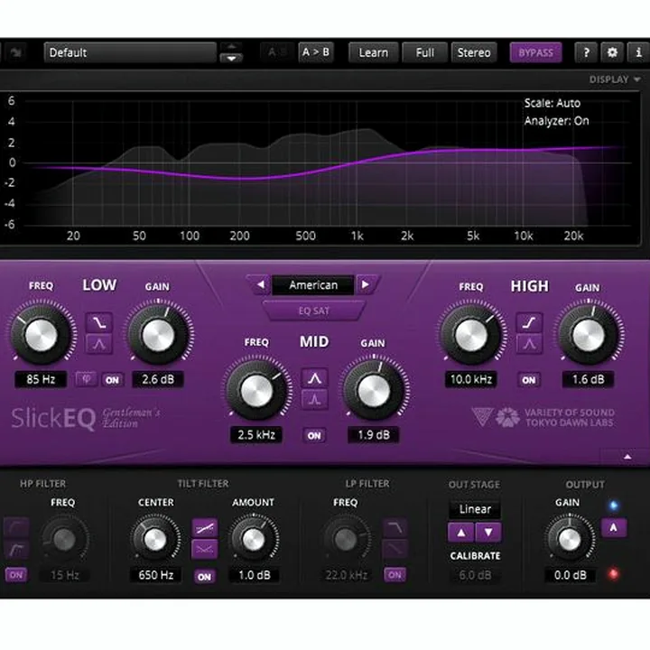The height and width of the screenshot is (650, 650).
Task: Click the HIGH band GAIN knob
Action: click(589, 335)
